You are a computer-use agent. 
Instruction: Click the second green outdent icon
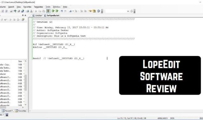tap(57, 11)
